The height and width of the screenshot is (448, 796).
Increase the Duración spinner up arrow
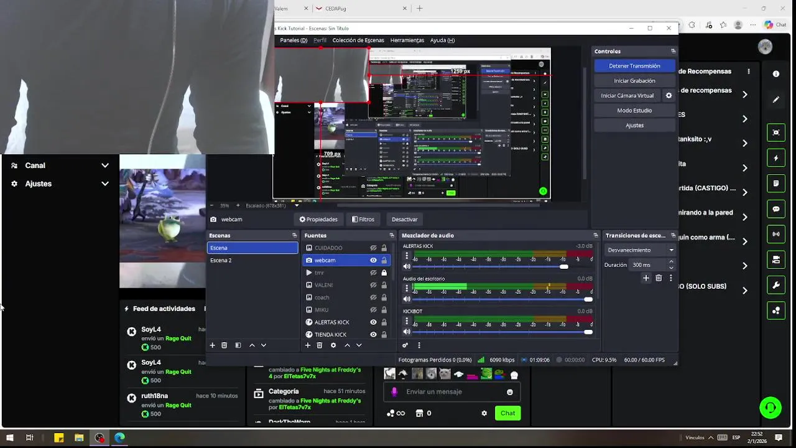[x=671, y=263]
